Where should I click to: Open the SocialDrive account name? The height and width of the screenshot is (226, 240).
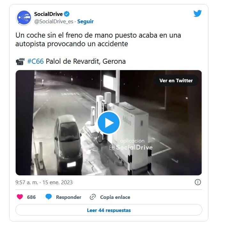[48, 14]
